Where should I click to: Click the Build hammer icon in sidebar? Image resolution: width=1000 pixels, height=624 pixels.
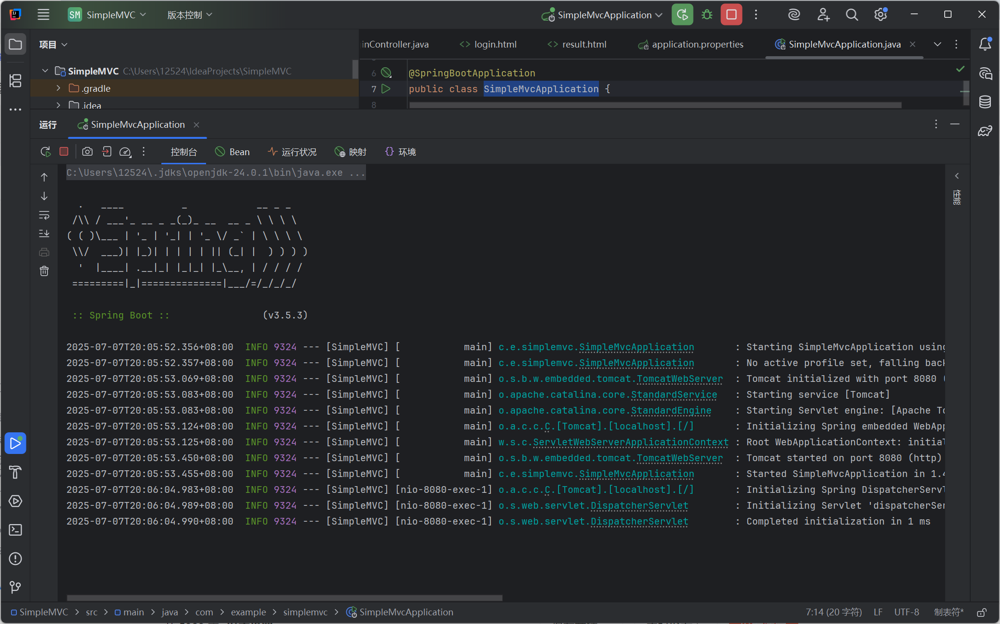[15, 472]
